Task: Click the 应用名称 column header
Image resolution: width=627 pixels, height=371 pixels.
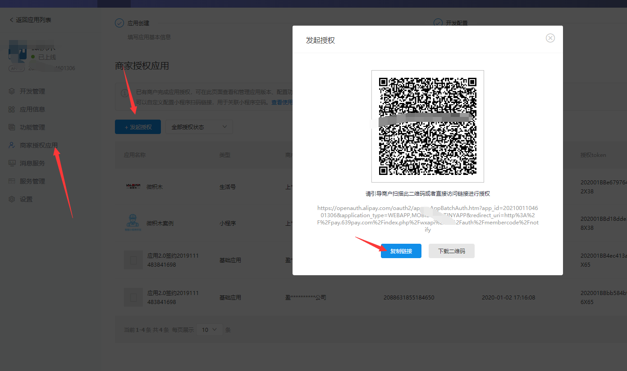Action: coord(135,155)
